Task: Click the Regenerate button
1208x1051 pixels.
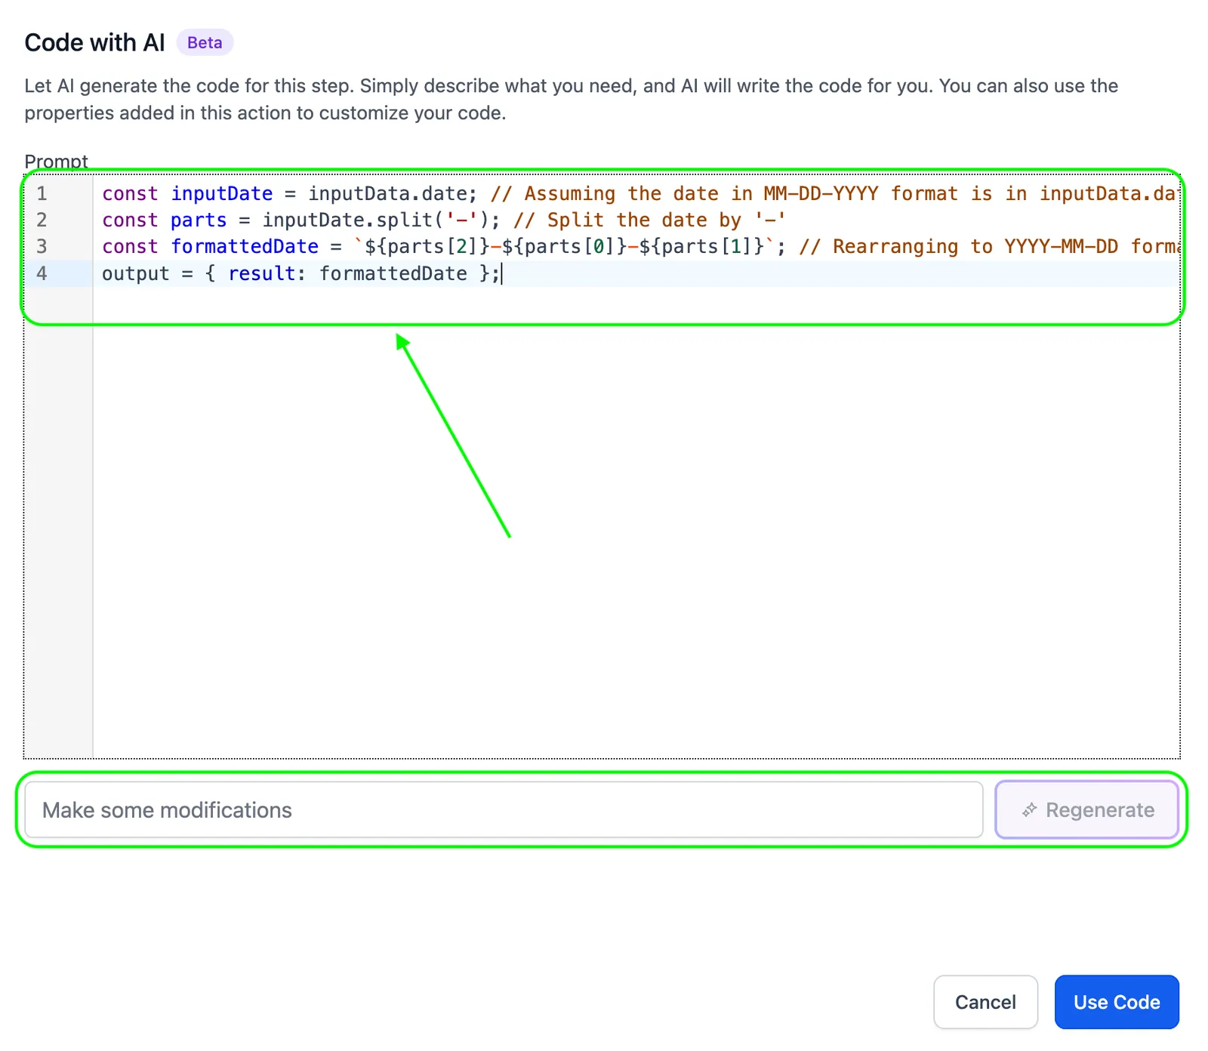Action: click(1086, 810)
